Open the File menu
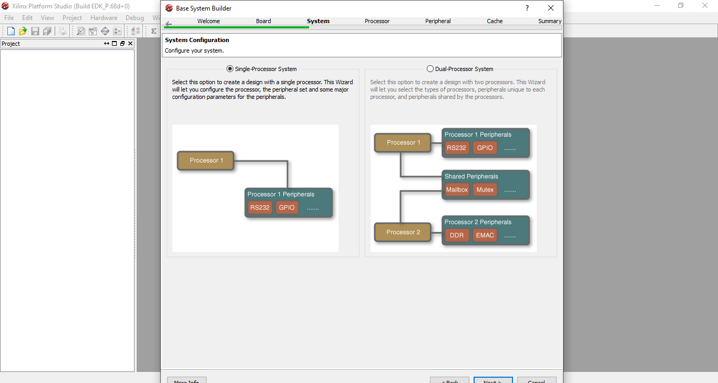 coord(9,18)
